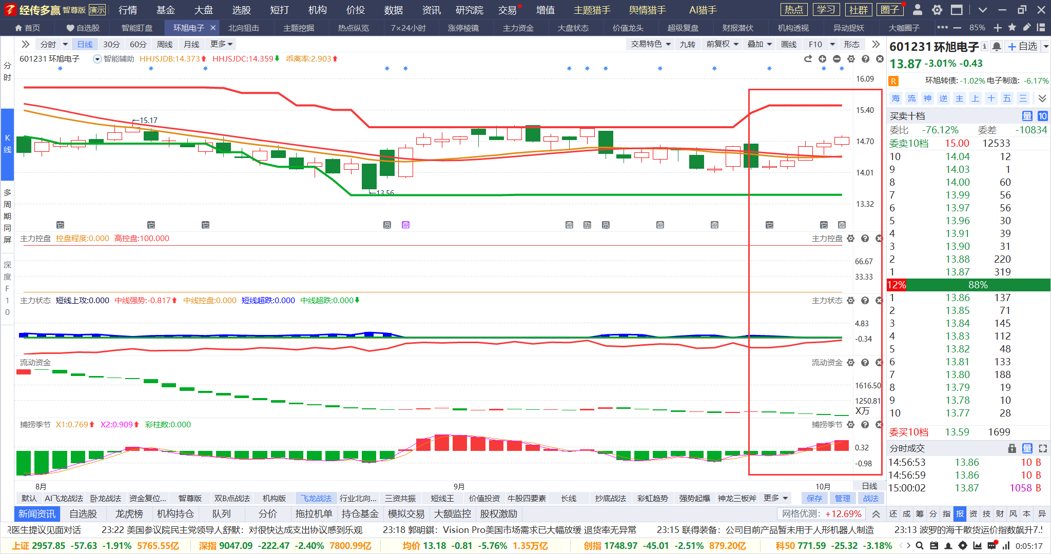Open the AI猎手 menu

[703, 10]
